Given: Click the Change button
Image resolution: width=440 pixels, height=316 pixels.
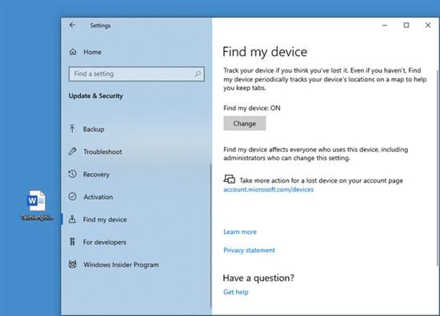Looking at the screenshot, I should [245, 124].
